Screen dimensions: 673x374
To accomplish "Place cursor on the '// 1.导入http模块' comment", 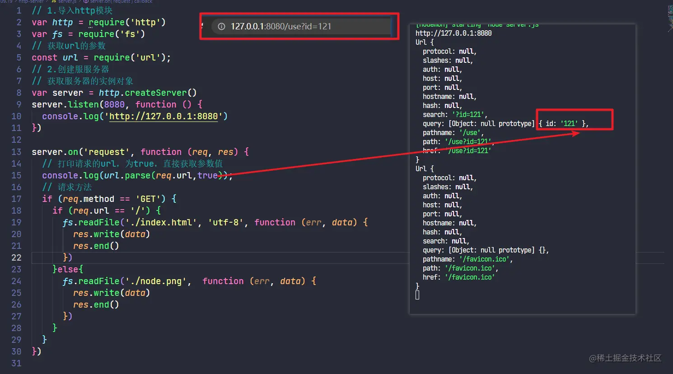I will pos(72,10).
